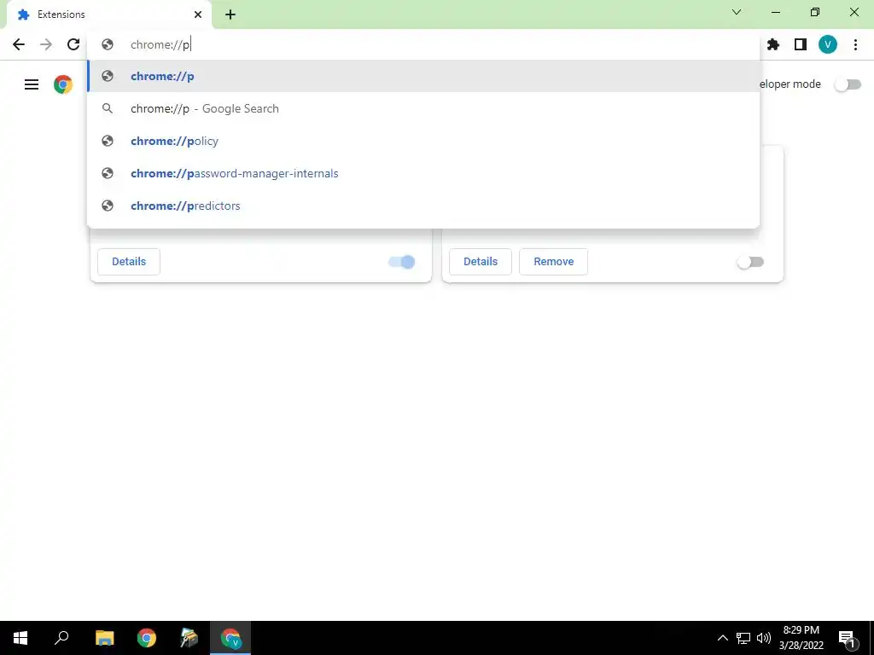Choose the chrome://p suggestion
Image resolution: width=874 pixels, height=655 pixels.
(423, 76)
